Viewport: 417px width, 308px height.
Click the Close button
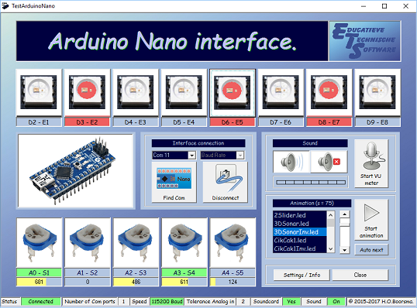[360, 275]
